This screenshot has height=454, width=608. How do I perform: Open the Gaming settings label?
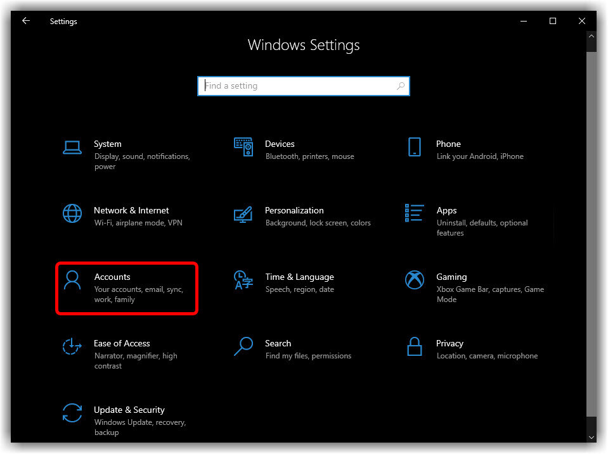[451, 277]
